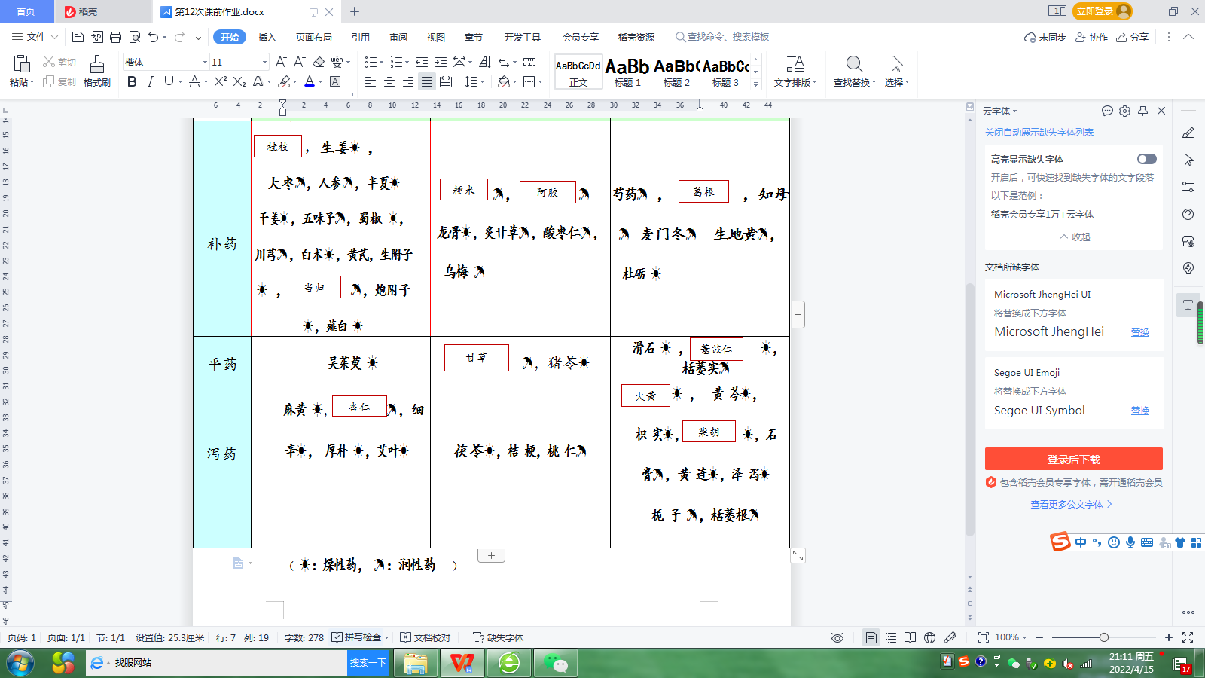Open settings gear in font panel
Screen dimensions: 1205x678
pyautogui.click(x=1125, y=111)
